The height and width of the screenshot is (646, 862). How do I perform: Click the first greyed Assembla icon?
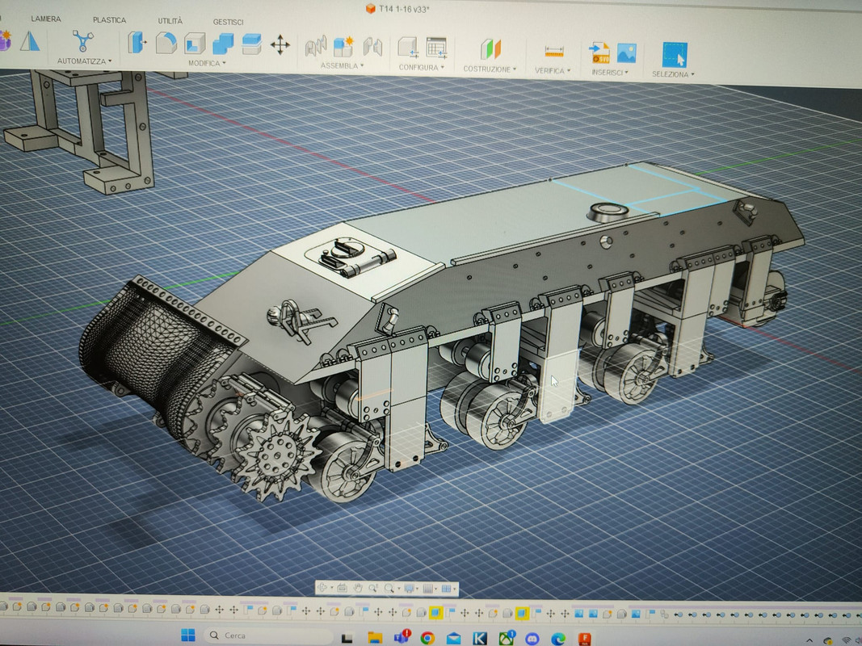[x=316, y=47]
